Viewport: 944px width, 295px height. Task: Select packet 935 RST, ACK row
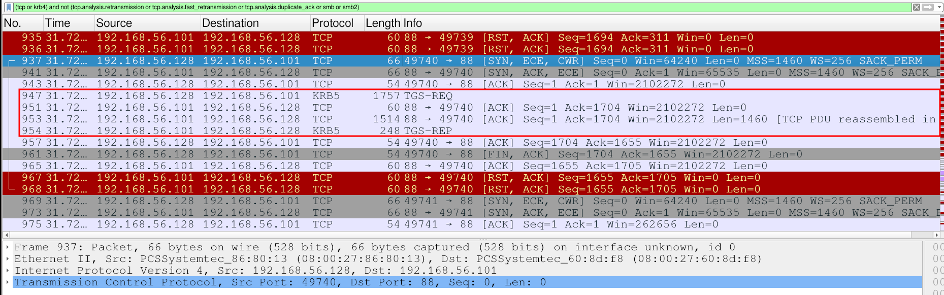tap(471, 38)
